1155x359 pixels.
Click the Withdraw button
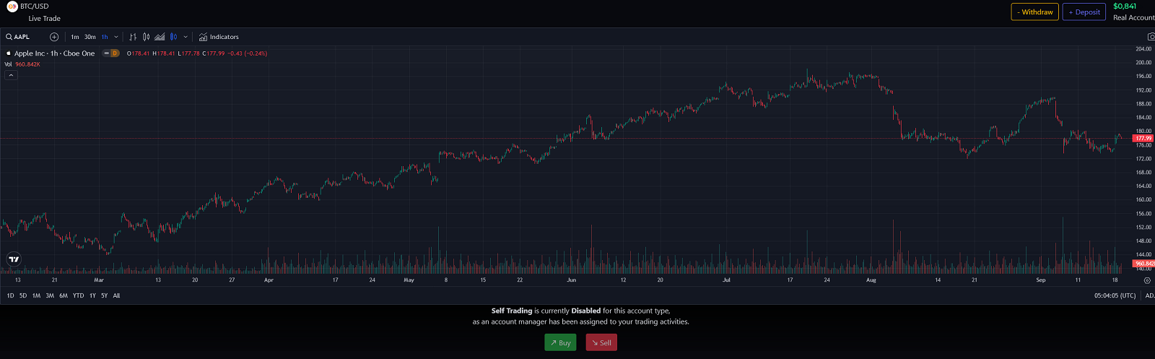(x=1034, y=12)
